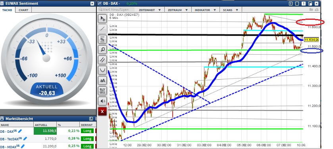333x149 pixels.
Task: Click the empty square layout icon in chart header
Action: coord(297,4)
